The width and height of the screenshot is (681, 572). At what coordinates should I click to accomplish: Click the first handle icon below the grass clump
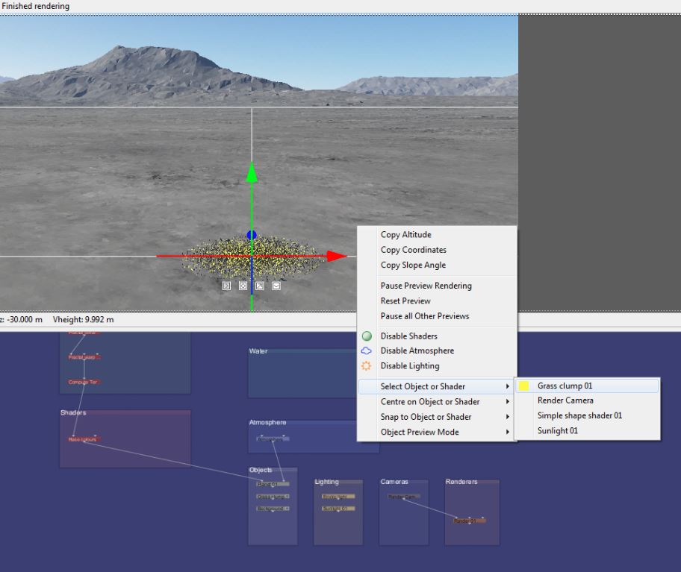(x=226, y=286)
